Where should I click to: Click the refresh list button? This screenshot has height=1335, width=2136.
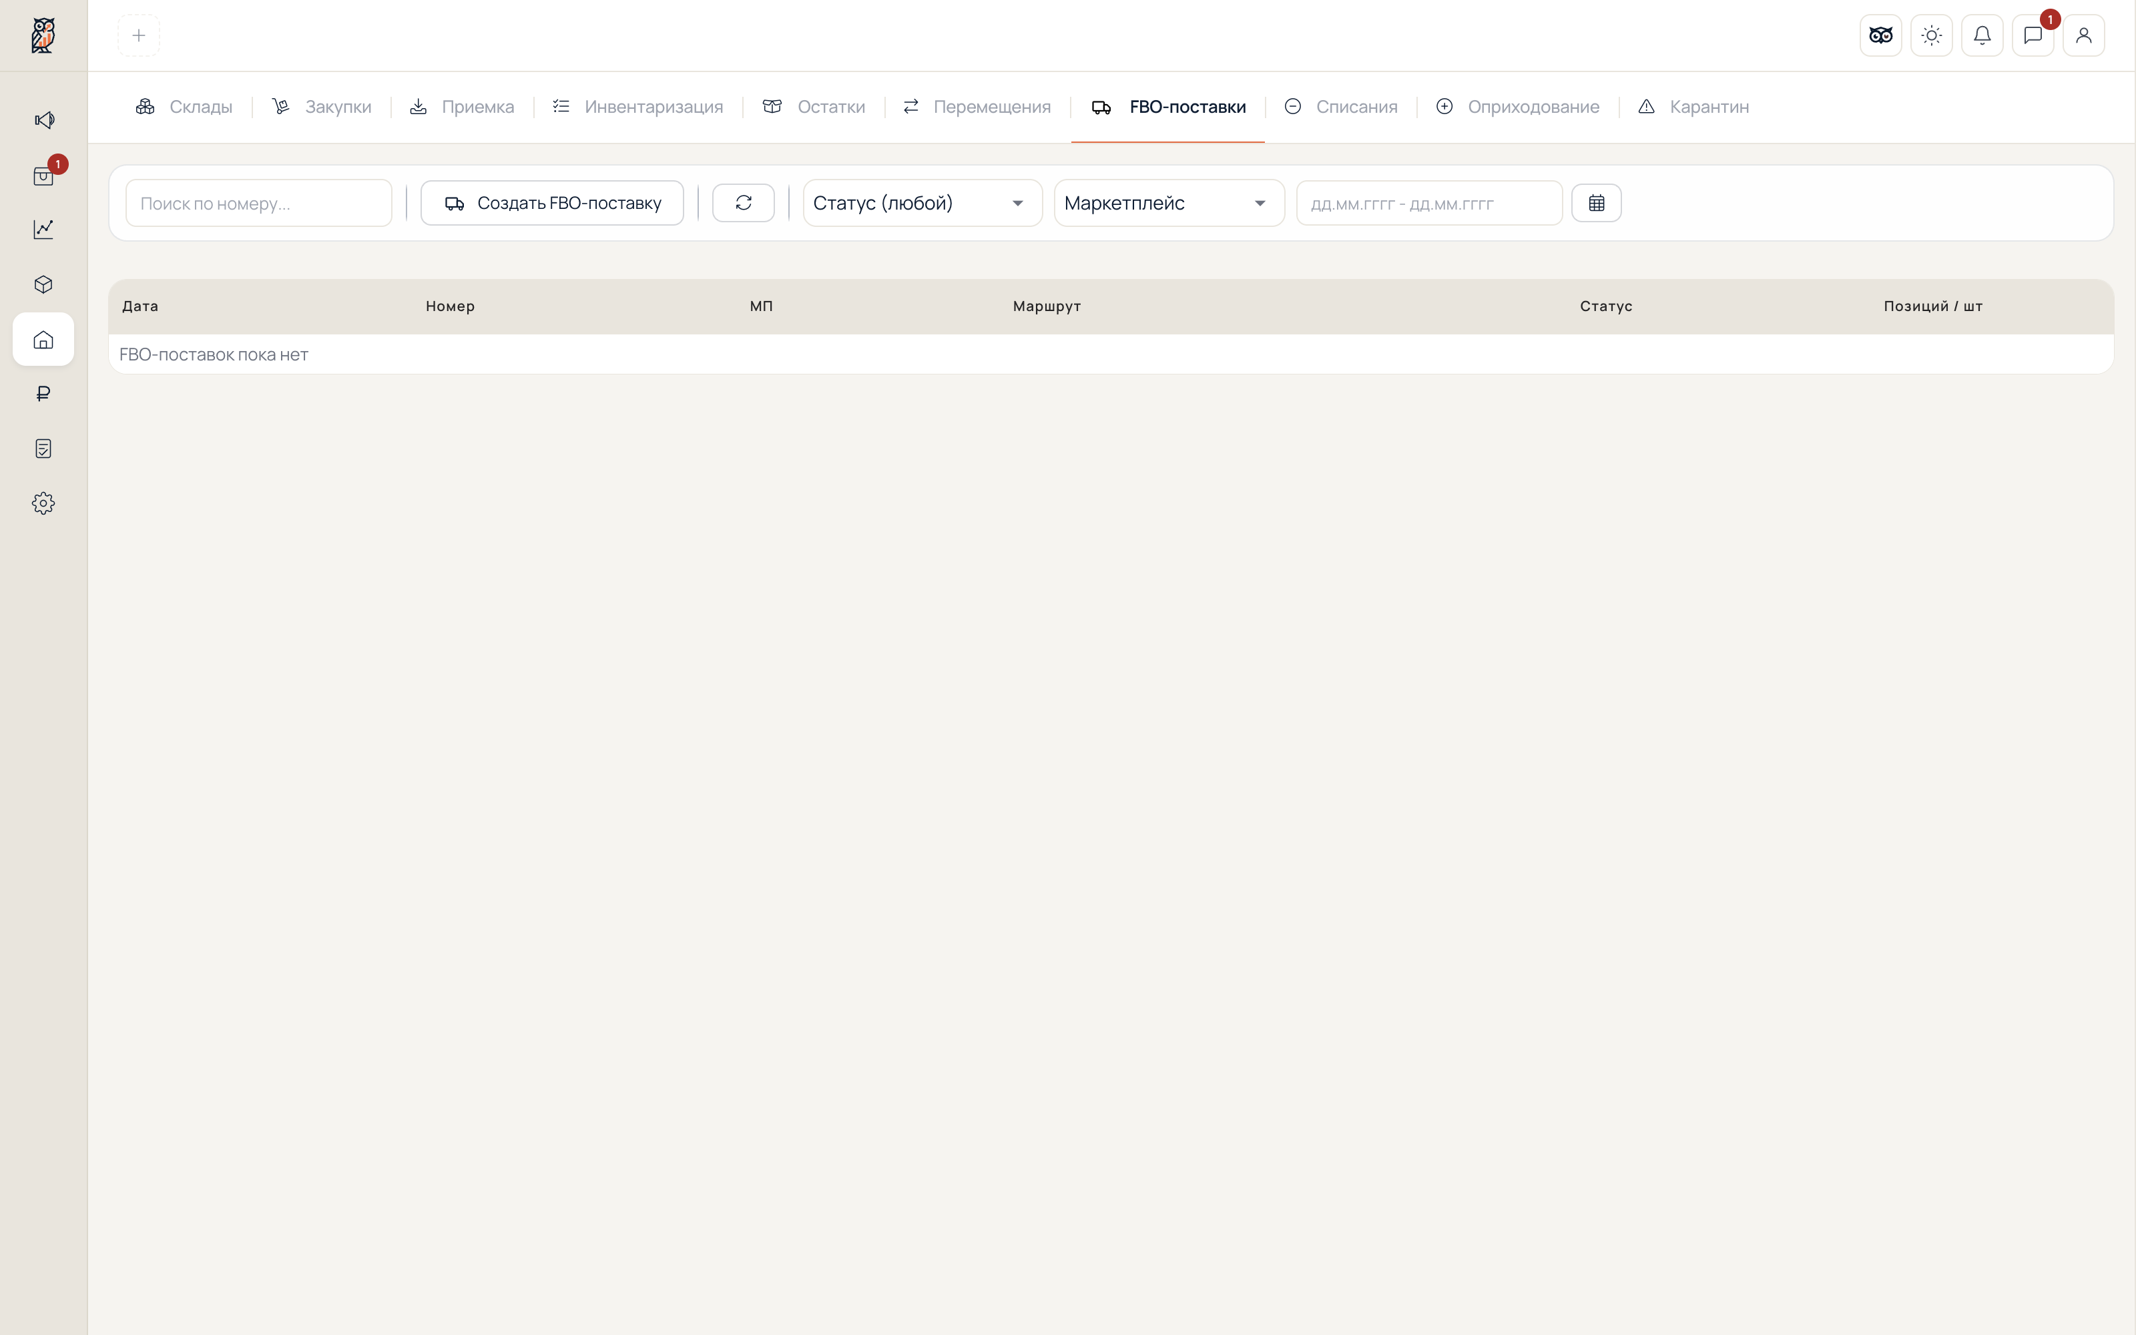(x=743, y=203)
